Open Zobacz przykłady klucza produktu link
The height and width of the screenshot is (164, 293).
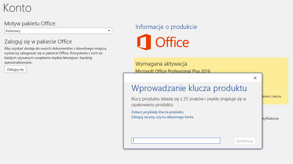click(x=157, y=112)
